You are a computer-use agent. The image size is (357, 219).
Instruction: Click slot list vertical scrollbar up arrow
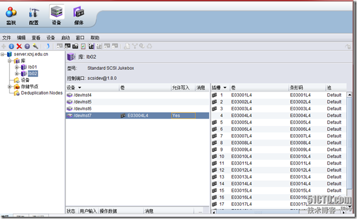(x=349, y=94)
